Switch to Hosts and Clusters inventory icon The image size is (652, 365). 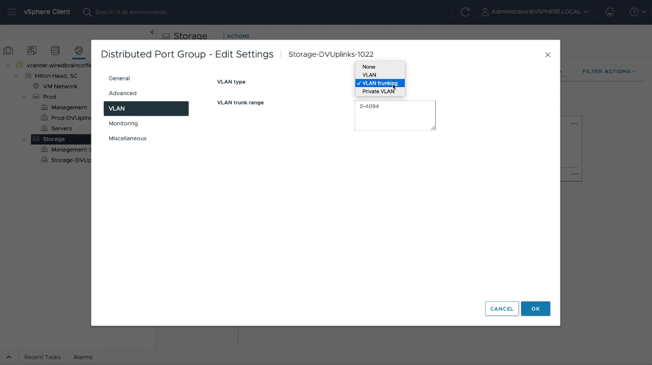(x=9, y=51)
